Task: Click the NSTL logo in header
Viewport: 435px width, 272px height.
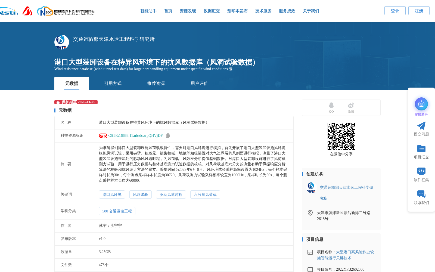Action: [x=9, y=11]
